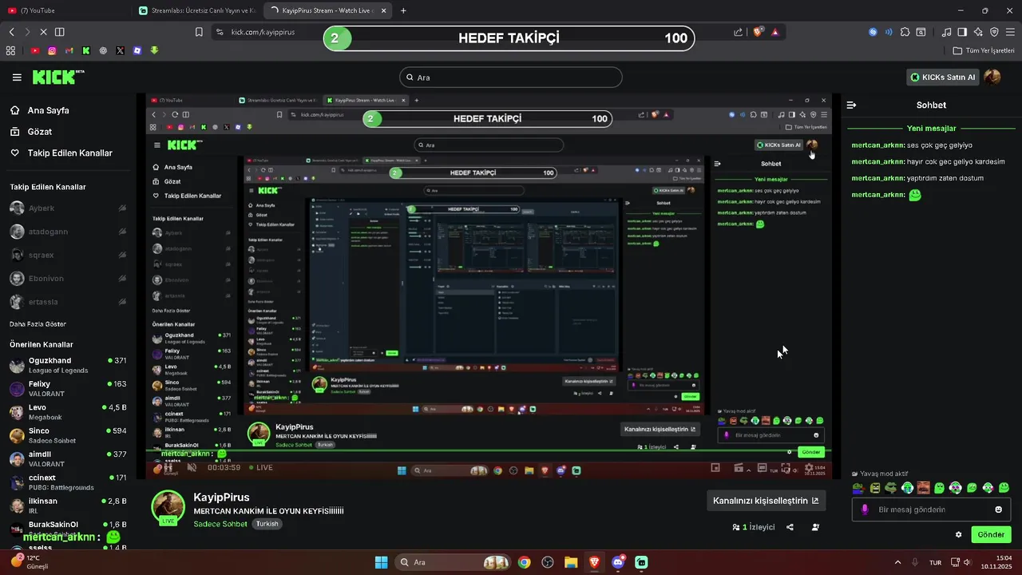Screen dimensions: 1022x575
Task: Open the Tüm Yer İşaretleri folder
Action: (x=984, y=50)
